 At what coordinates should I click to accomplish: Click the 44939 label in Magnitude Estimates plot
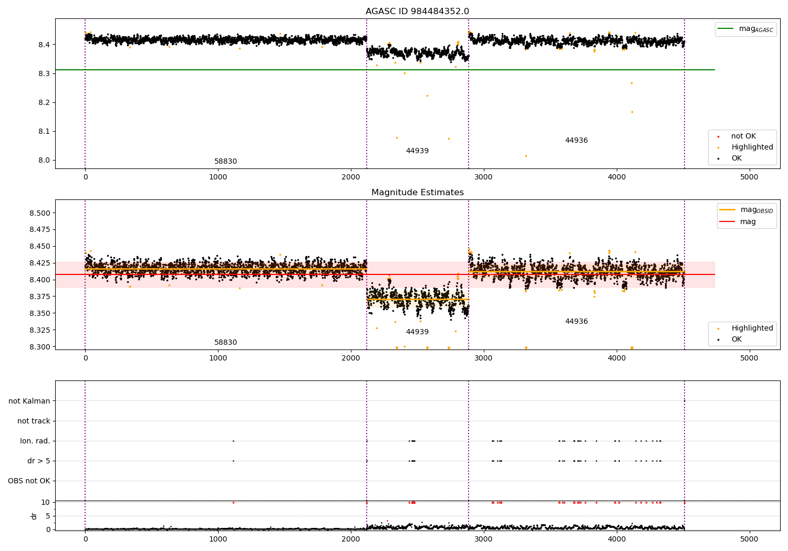click(x=417, y=332)
